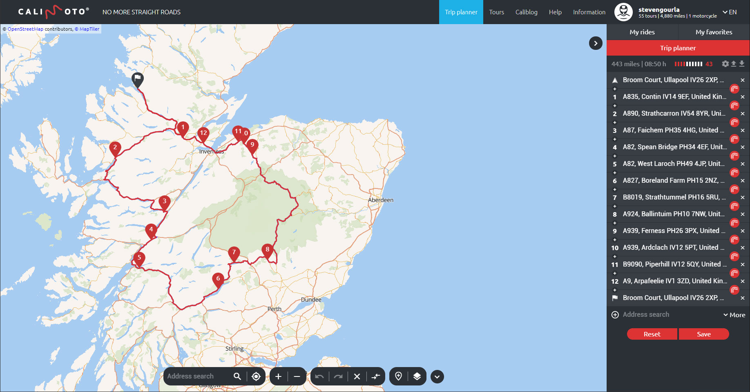Viewport: 750px width, 392px height.
Task: Click the map search magnifier icon
Action: [237, 376]
